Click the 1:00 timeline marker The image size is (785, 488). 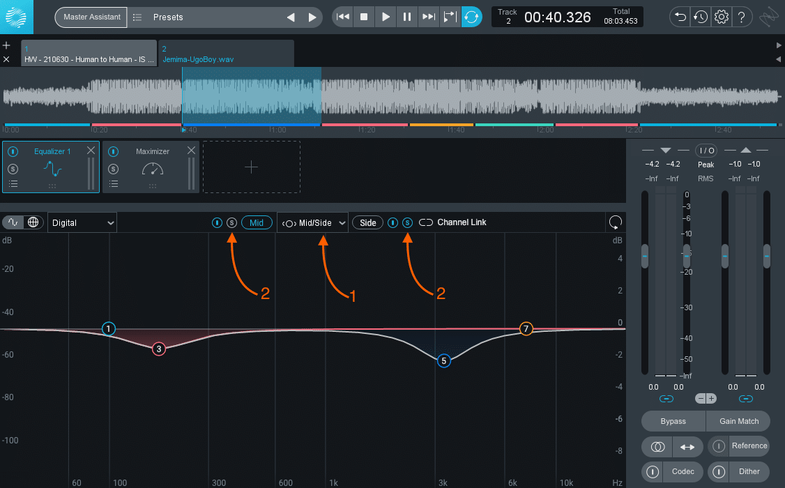coord(277,130)
